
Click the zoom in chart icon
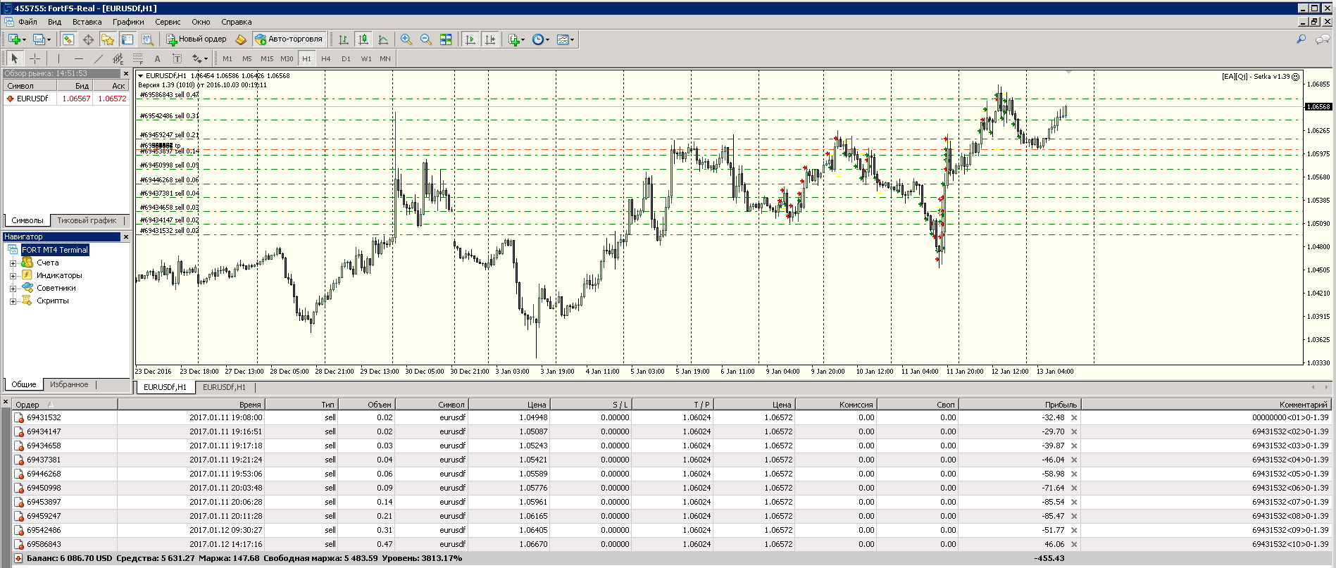point(406,39)
